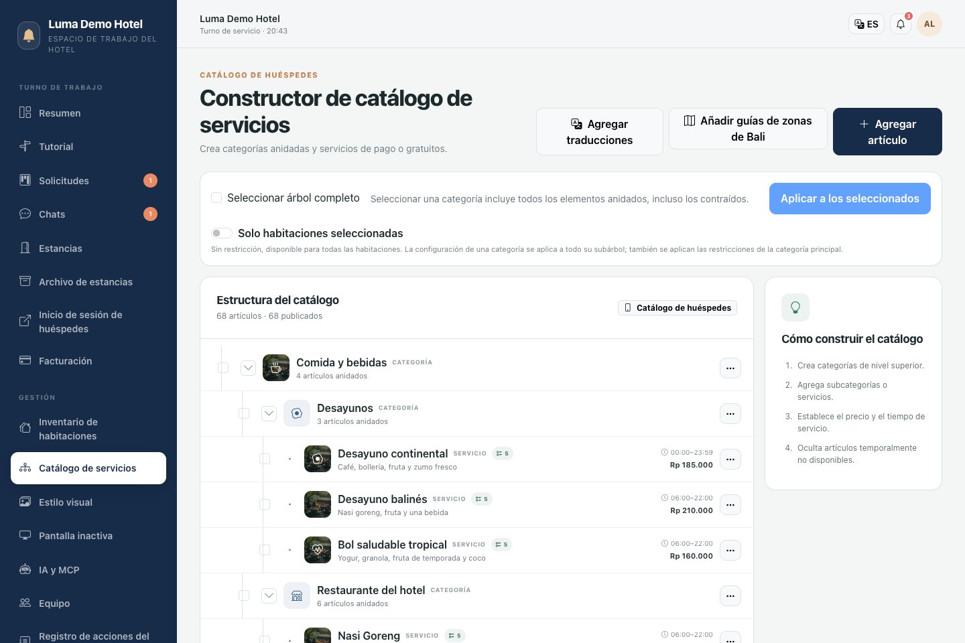The width and height of the screenshot is (965, 643).
Task: Open the notifications bell in header
Action: (x=901, y=24)
